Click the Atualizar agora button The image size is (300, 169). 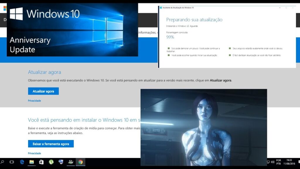point(43,91)
